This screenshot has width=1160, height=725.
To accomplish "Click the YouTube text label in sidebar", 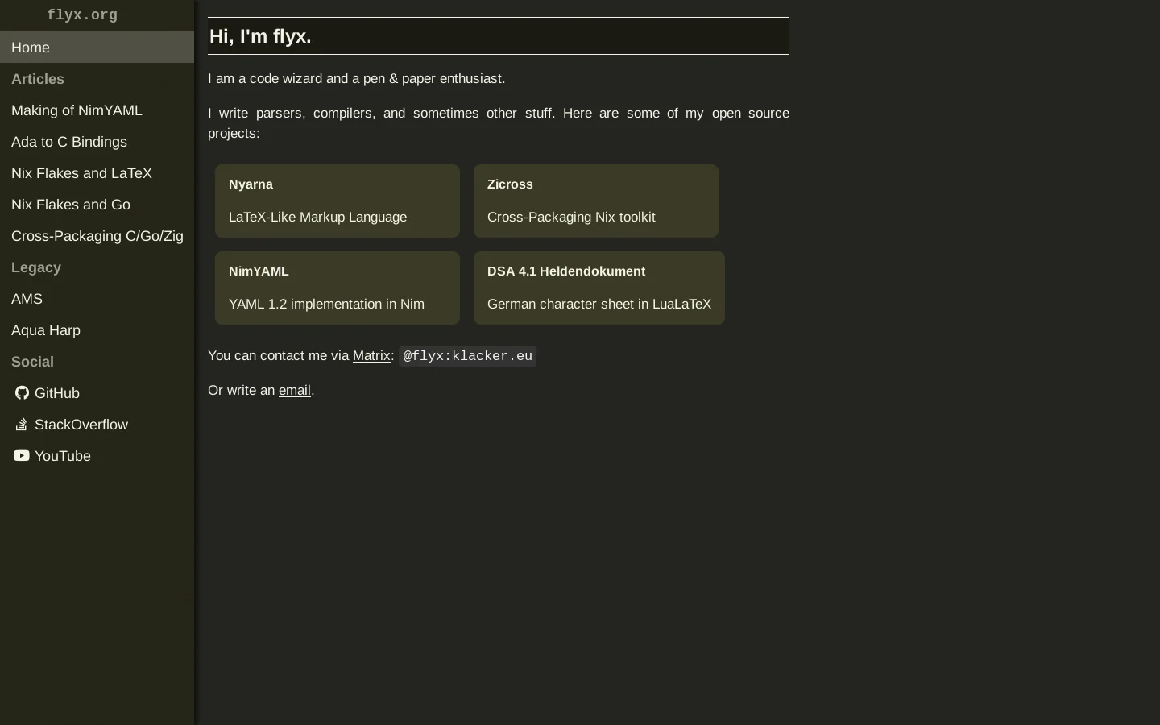I will point(63,456).
